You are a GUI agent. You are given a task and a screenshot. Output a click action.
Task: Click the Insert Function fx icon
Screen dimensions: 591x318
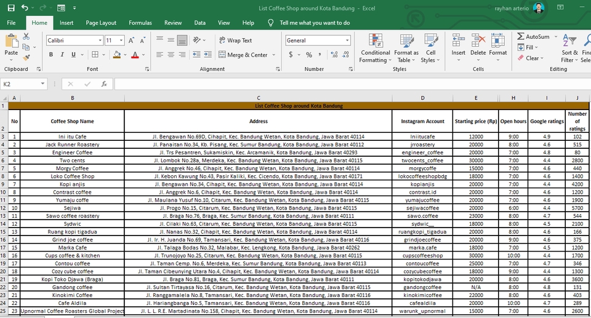[x=105, y=84]
